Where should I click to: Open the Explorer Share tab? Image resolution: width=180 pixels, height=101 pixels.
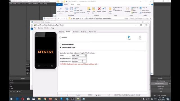point(73,5)
